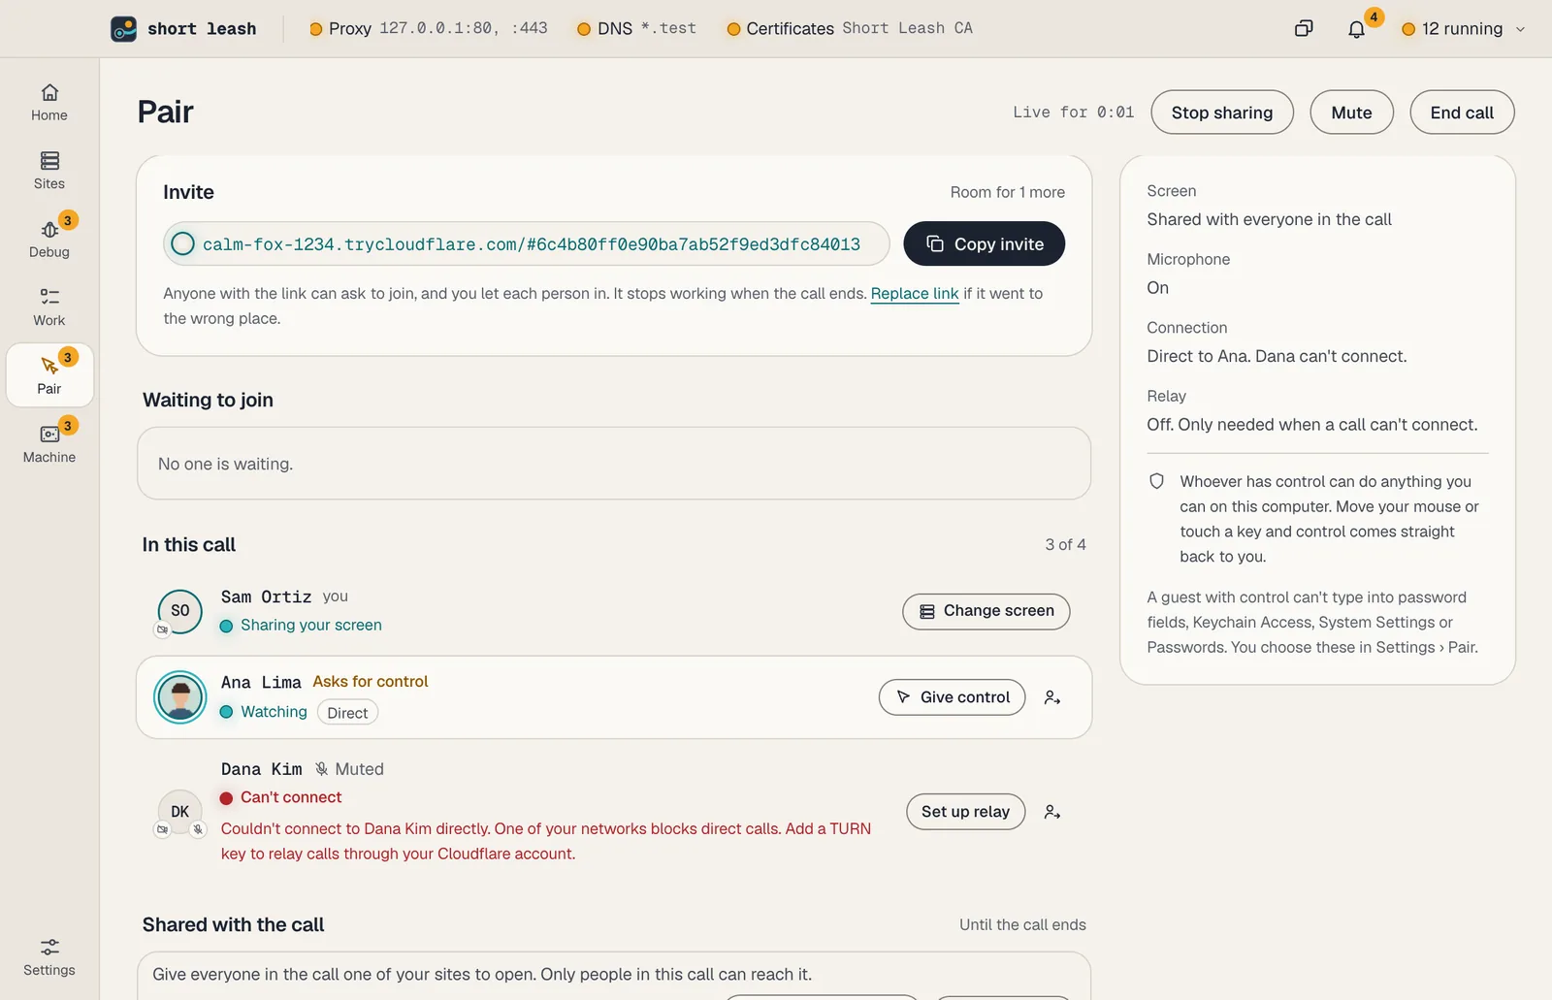
Task: Open the Machine sidebar item
Action: coord(49,444)
